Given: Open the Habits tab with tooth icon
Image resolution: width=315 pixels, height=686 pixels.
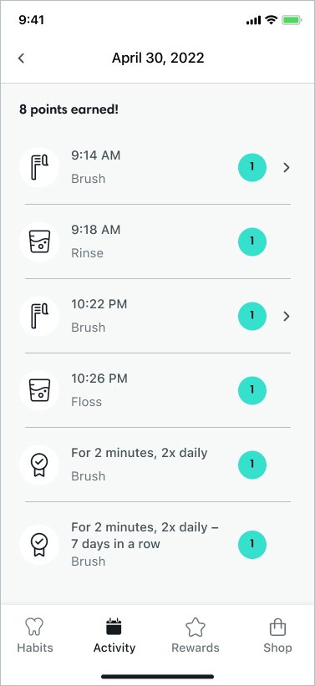Looking at the screenshot, I should coord(35,635).
